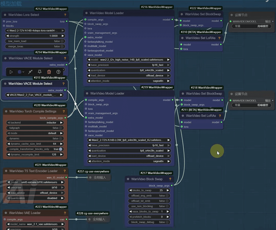Toggle use_non_blocking in WanVideo Block Swap
This screenshot has width=276, height=230.
(x=149, y=206)
